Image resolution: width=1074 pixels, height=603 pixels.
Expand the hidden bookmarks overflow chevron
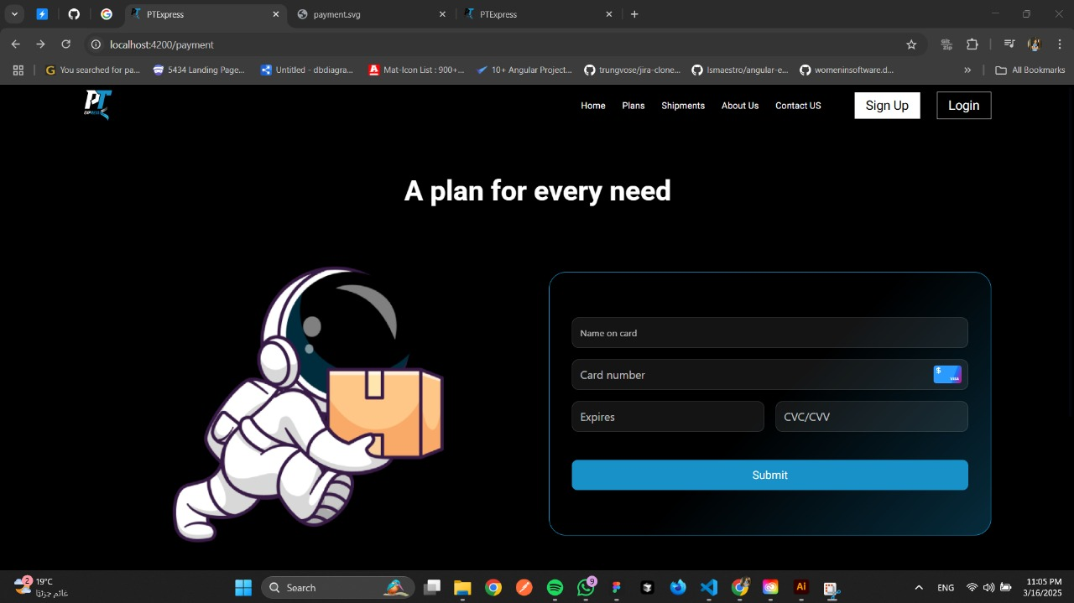pyautogui.click(x=967, y=70)
